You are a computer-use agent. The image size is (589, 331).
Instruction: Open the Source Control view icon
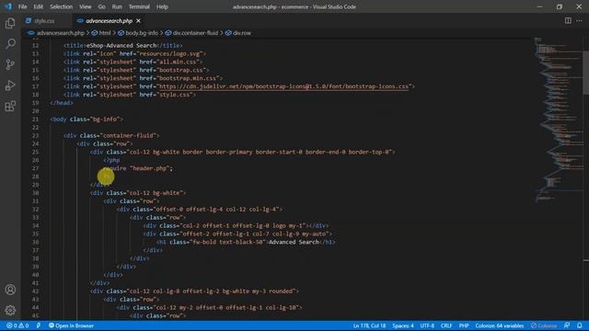point(10,64)
